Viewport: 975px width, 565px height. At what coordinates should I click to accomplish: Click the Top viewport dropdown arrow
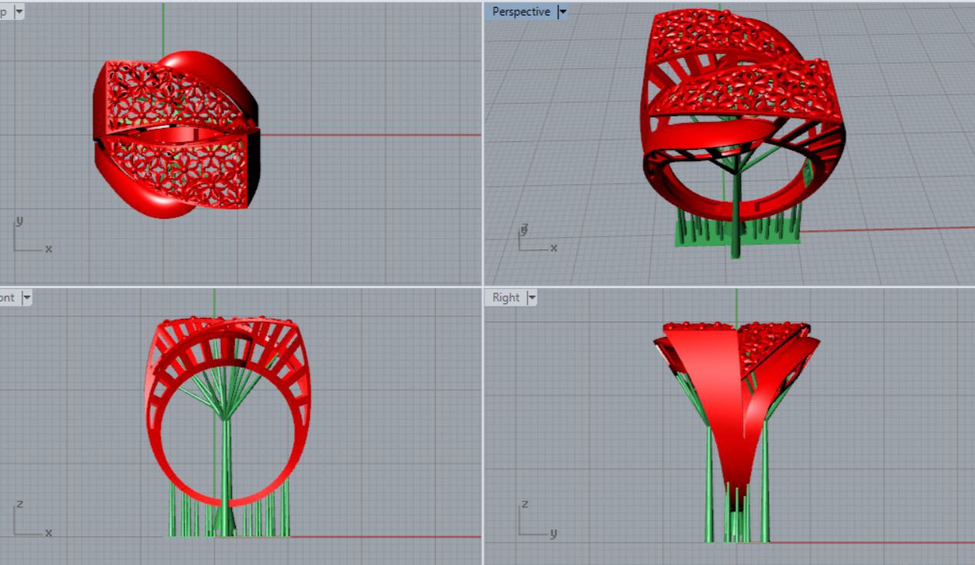(18, 12)
